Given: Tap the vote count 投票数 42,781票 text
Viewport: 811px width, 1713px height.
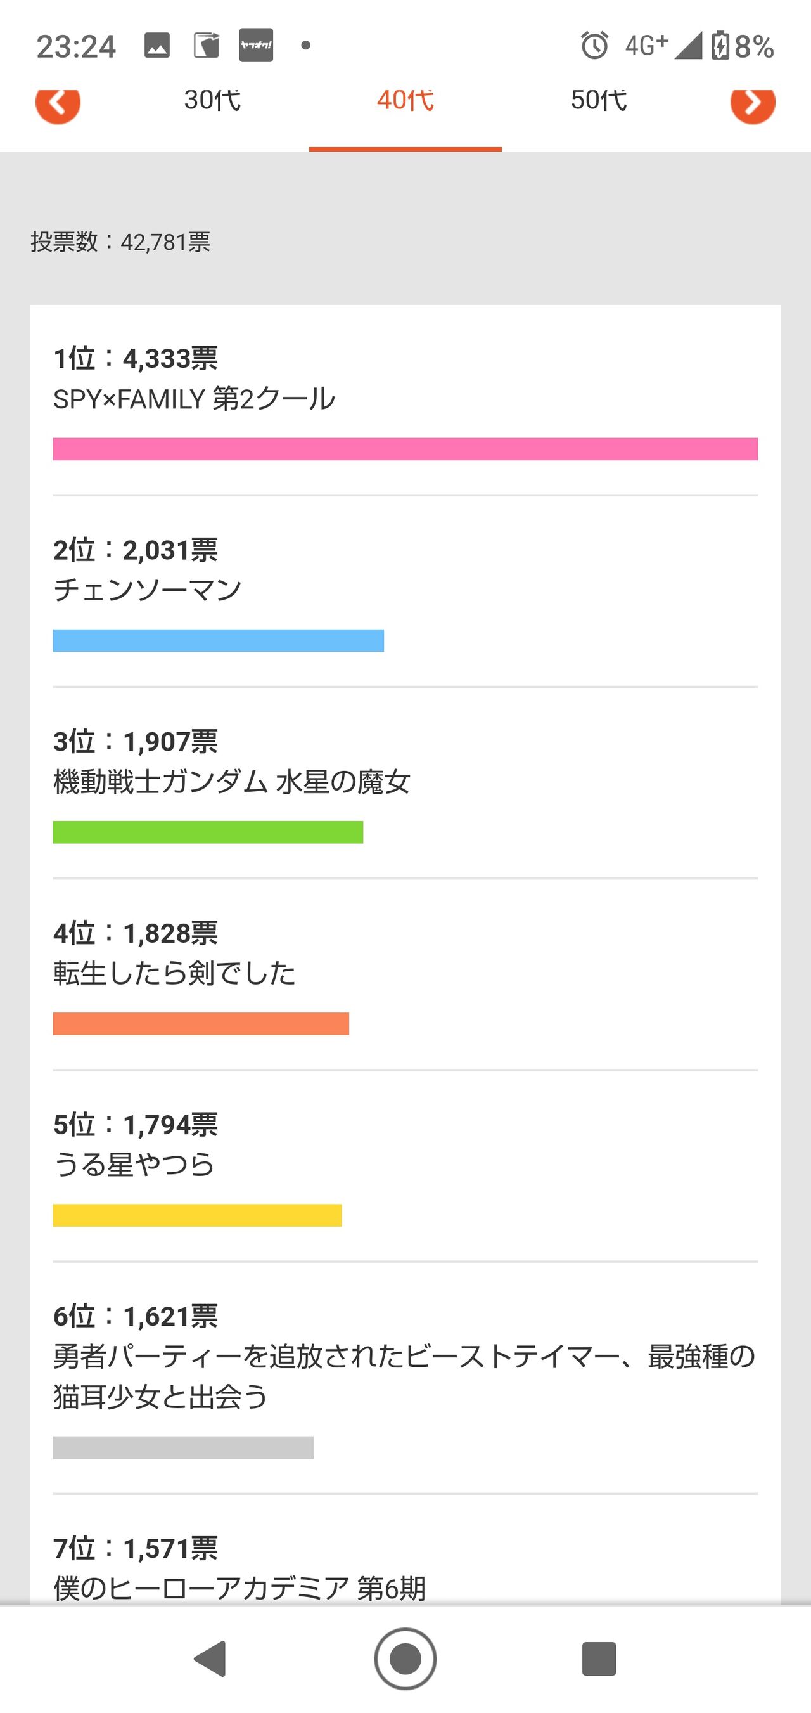Looking at the screenshot, I should [x=120, y=242].
